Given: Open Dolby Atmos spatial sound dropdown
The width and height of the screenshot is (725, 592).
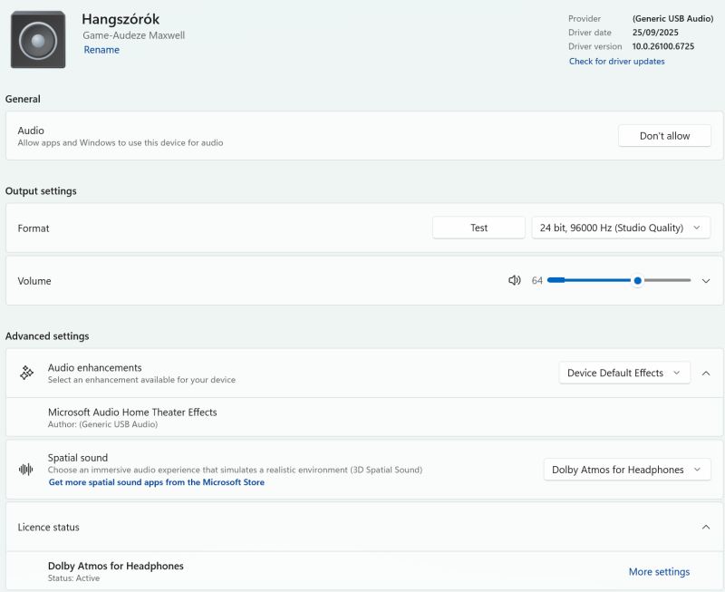Looking at the screenshot, I should point(626,470).
